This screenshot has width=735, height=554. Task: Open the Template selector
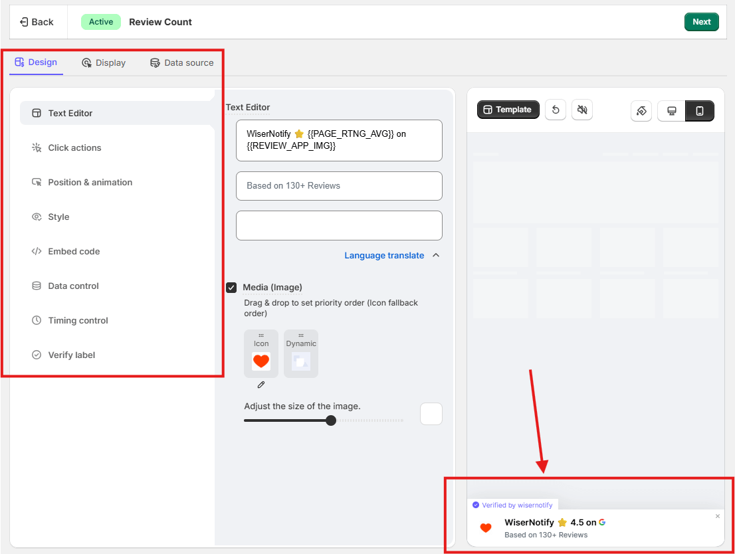508,109
